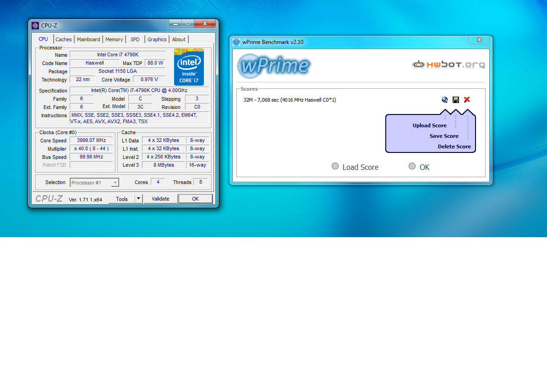Switch to the Caches tab
This screenshot has width=547, height=375.
[x=64, y=39]
